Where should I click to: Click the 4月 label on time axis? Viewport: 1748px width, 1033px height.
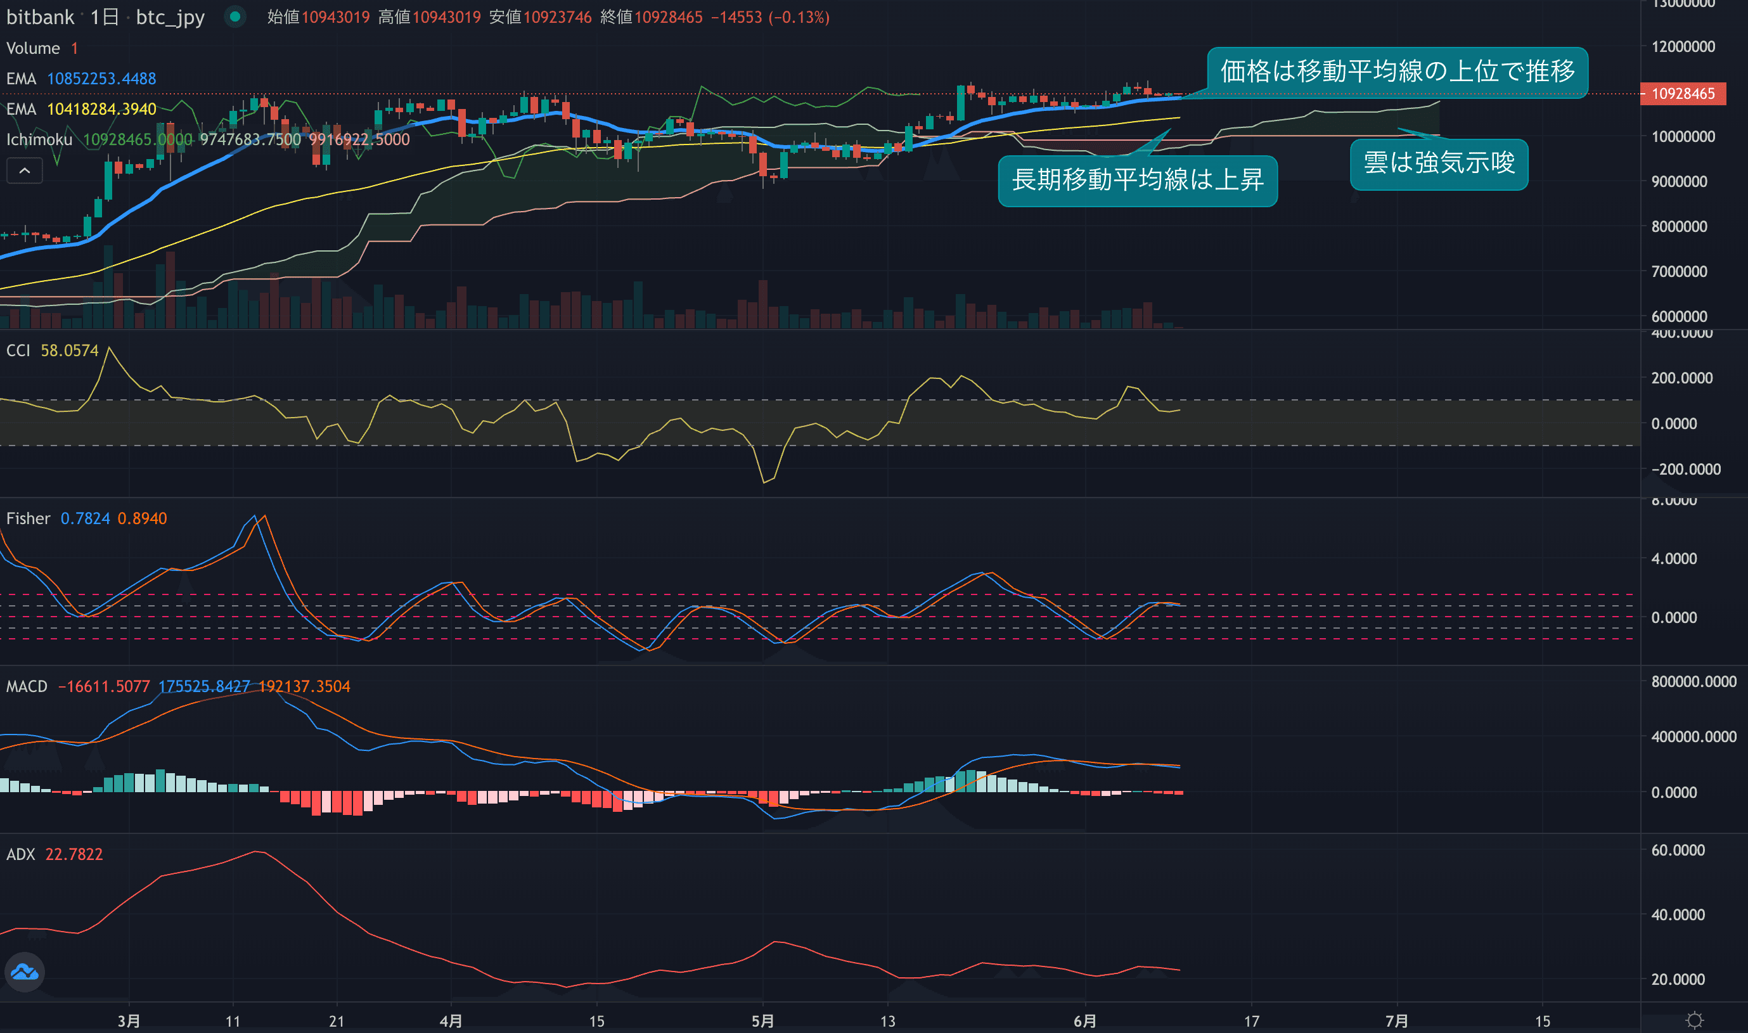tap(451, 1021)
